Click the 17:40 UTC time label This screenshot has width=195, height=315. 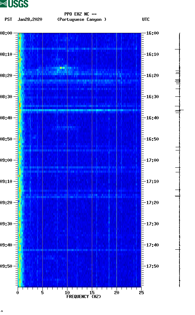point(152,245)
